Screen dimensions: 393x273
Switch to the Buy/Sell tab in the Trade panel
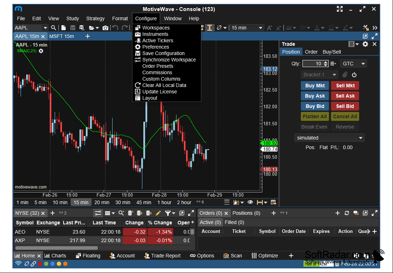332,52
